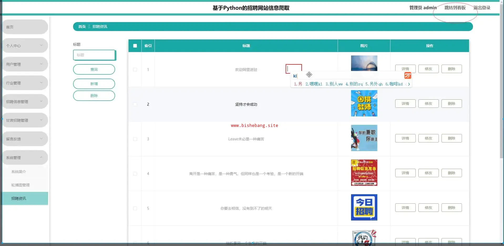Click 跳转到看板 in the header
This screenshot has height=246, width=504.
point(455,8)
